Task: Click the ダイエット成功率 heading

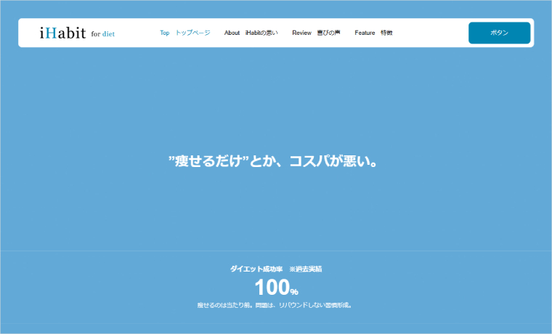Action: [254, 269]
